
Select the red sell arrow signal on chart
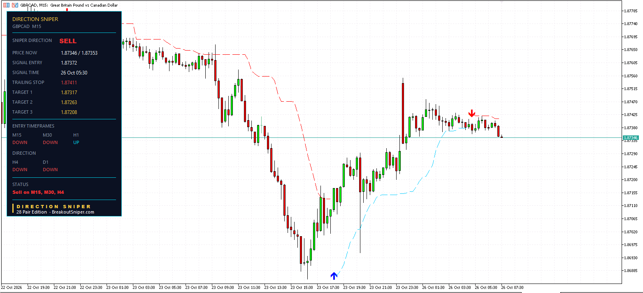(x=472, y=113)
